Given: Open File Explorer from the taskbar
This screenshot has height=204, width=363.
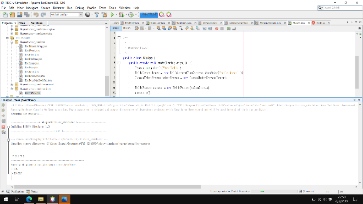Looking at the screenshot, I should [x=41, y=199].
